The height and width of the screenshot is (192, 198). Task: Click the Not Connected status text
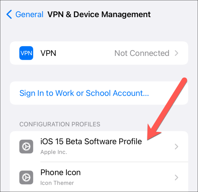142,53
